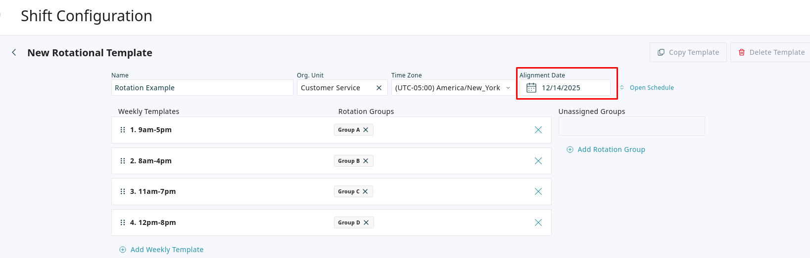Viewport: 810px width, 258px height.
Task: Remove Group A tag from 9am-5pm row
Action: pos(366,130)
